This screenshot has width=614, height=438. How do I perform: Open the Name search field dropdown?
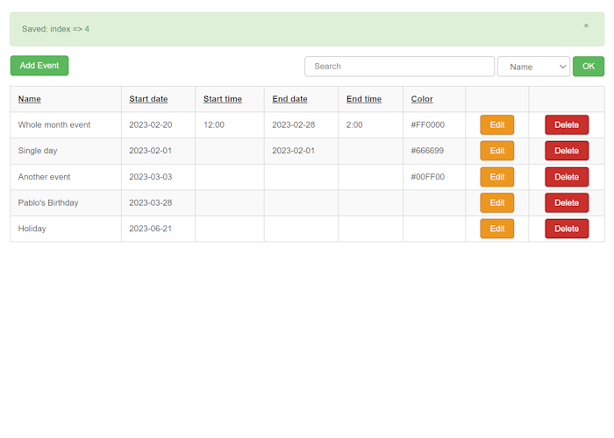[x=533, y=67]
